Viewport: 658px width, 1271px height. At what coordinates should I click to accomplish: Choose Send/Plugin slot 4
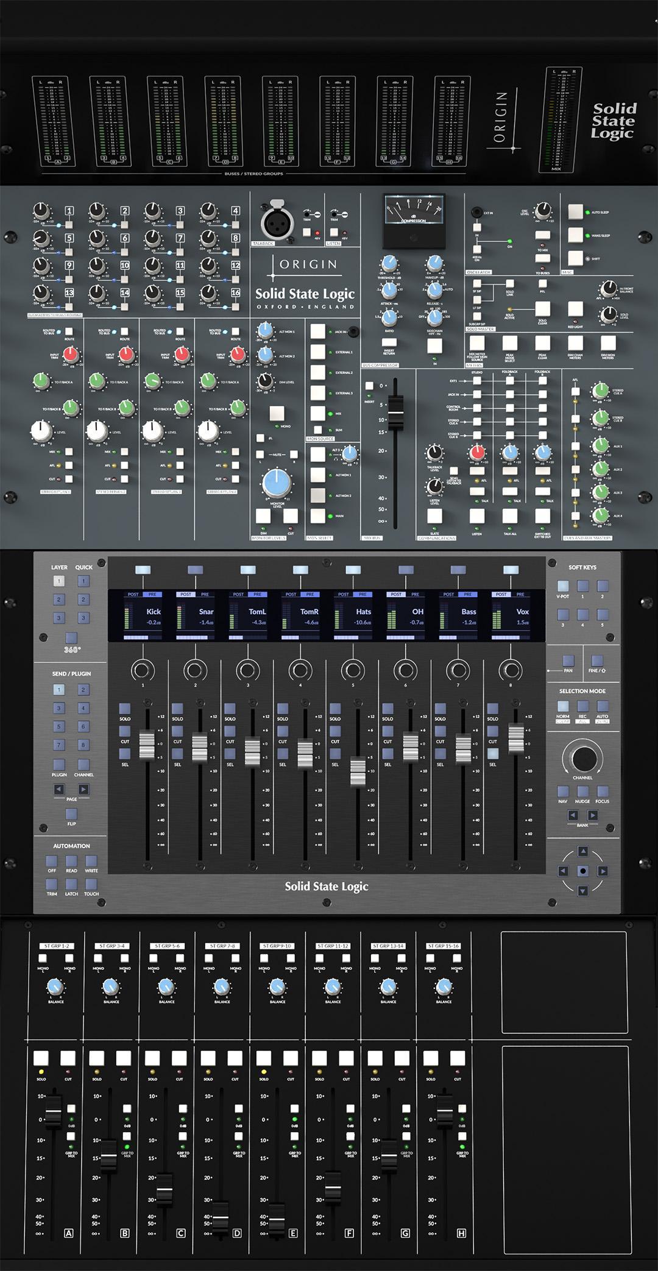click(x=83, y=708)
